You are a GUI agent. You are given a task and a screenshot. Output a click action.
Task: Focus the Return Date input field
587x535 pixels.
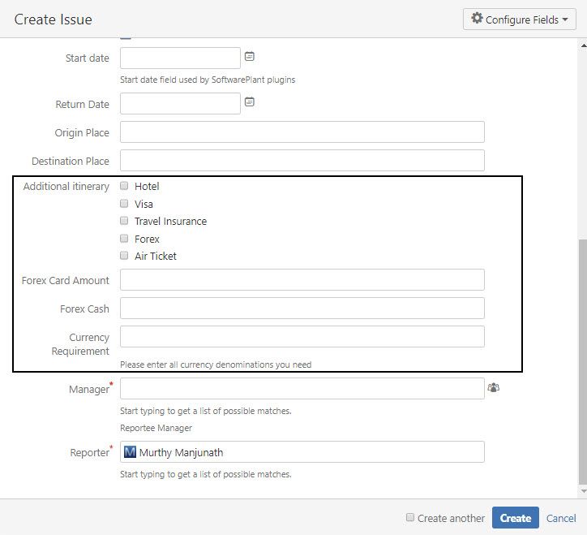point(180,103)
